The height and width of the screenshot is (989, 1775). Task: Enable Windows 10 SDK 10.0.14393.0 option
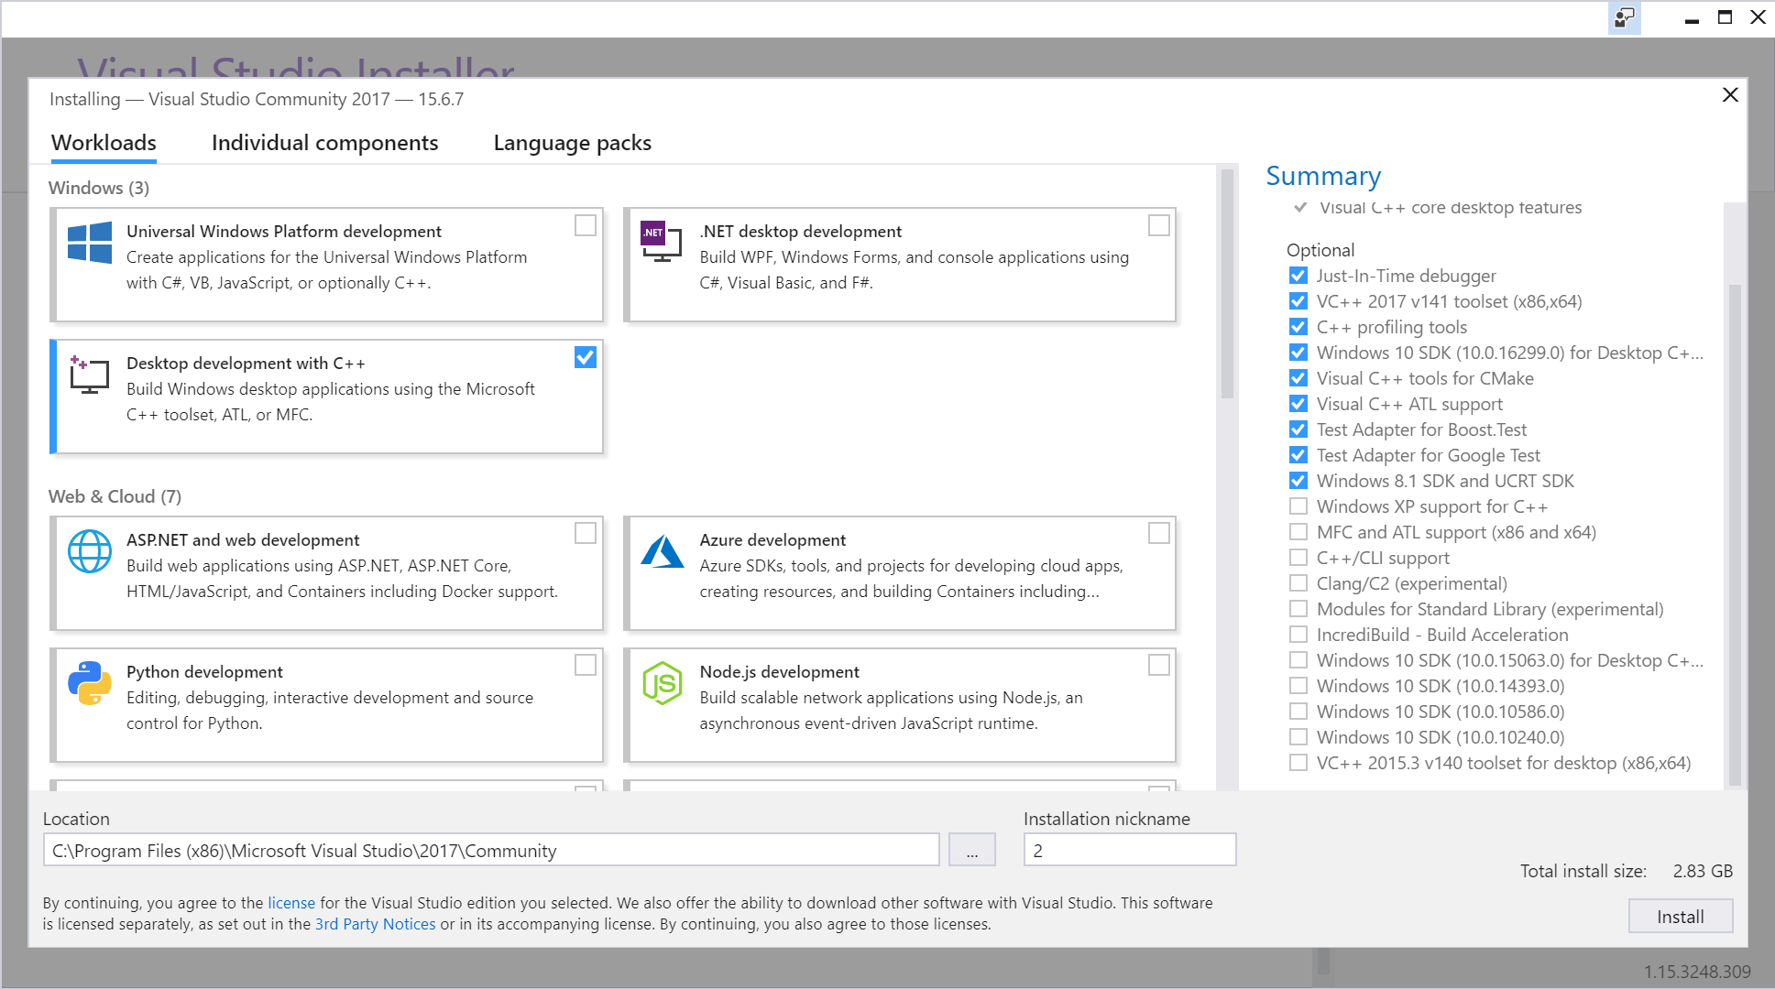click(1298, 686)
